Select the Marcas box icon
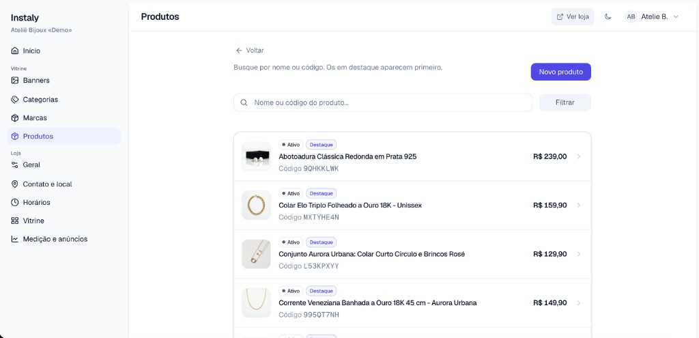 15,117
